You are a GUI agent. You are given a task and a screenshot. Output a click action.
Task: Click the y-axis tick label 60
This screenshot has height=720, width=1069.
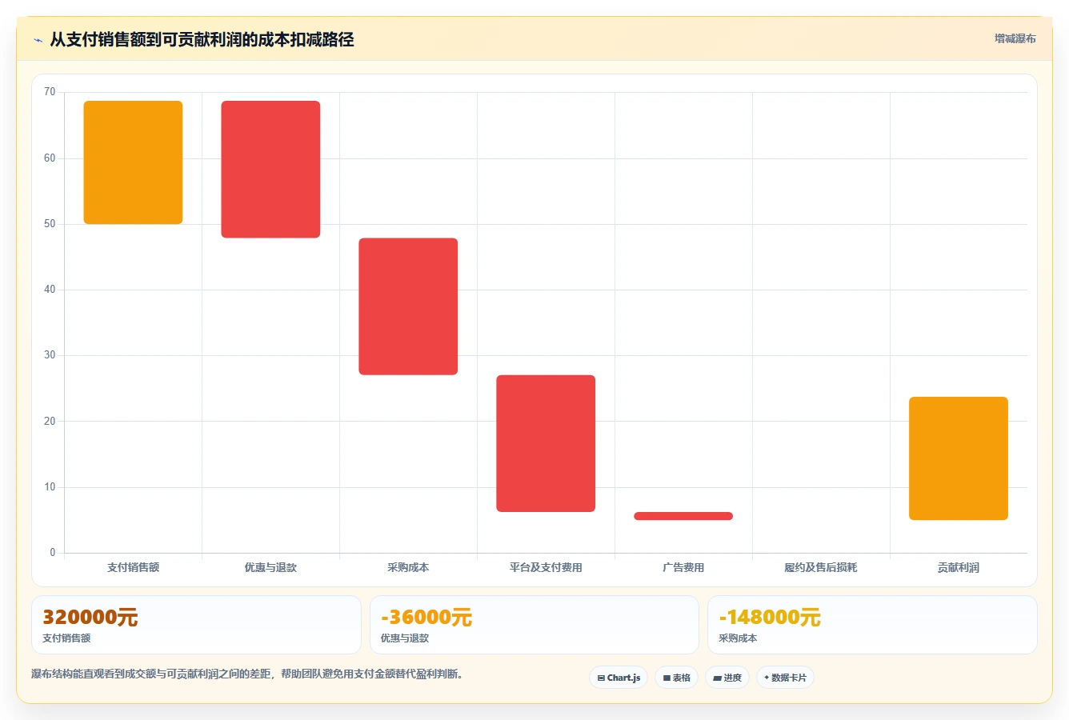pyautogui.click(x=50, y=158)
